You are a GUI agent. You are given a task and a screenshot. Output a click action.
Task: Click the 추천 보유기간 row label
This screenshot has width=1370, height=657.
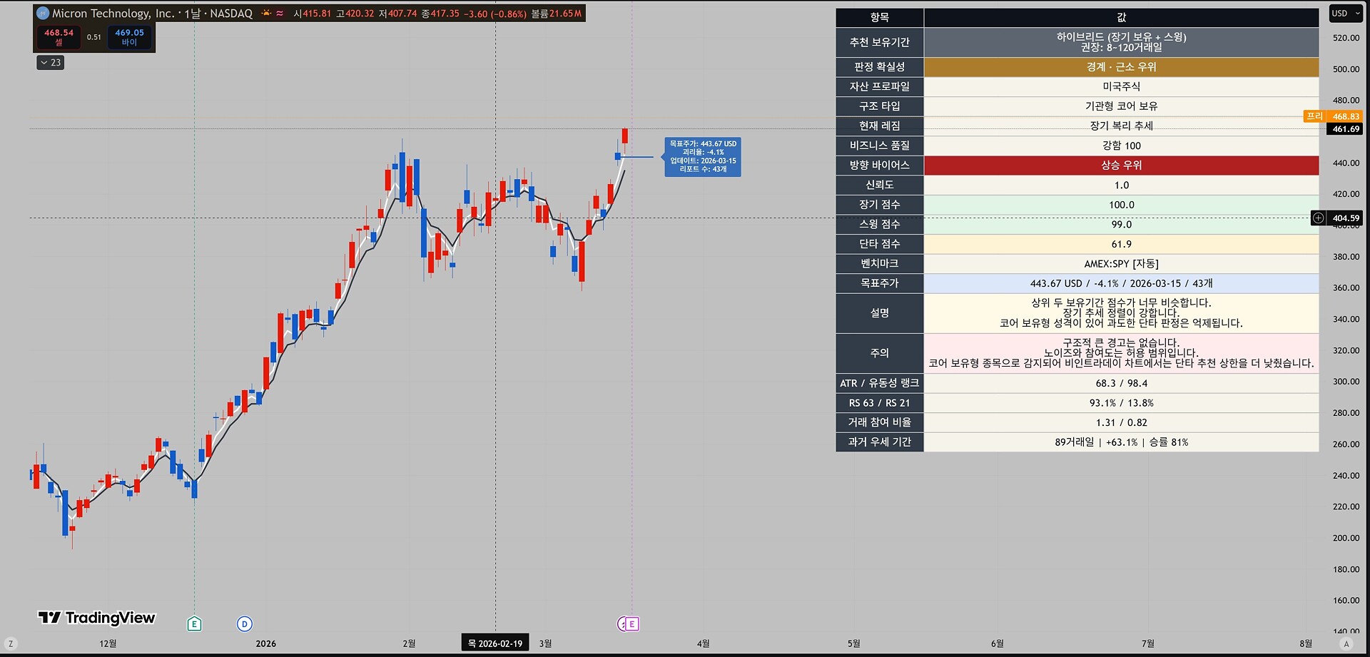point(880,42)
